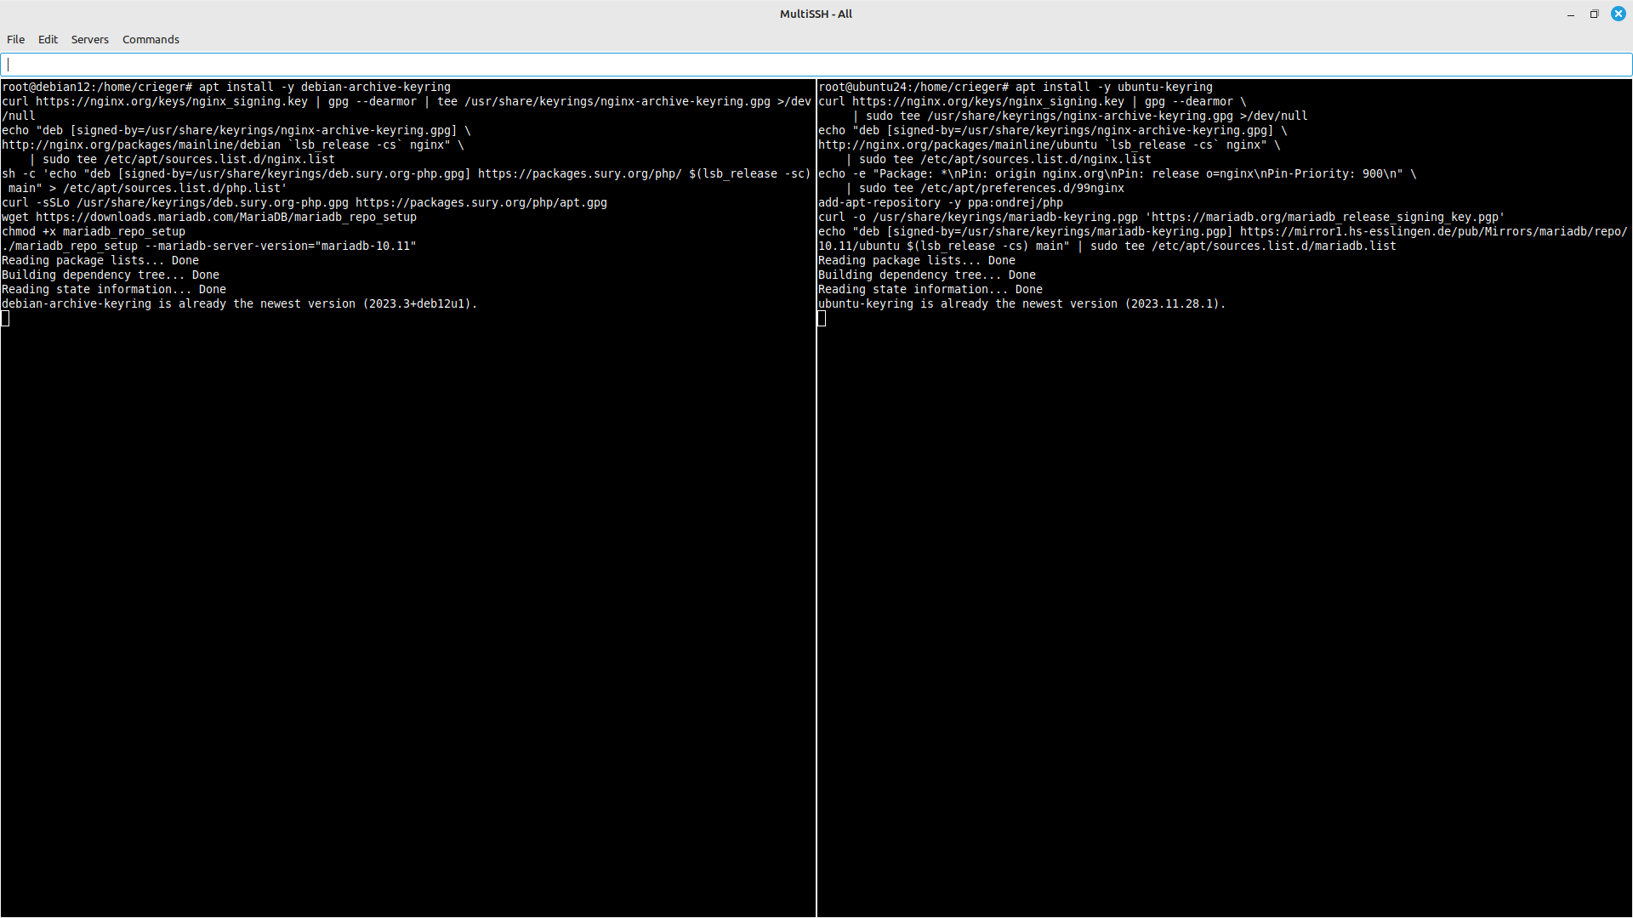
Task: Click the echo -e Pin-Priority line
Action: click(1118, 173)
